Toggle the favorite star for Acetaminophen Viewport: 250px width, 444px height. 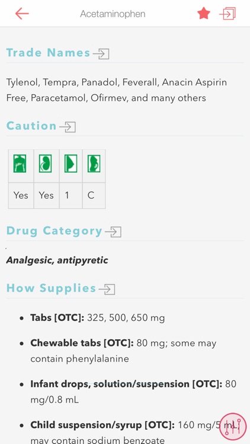(204, 13)
